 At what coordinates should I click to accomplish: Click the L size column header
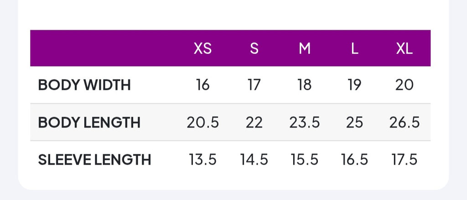354,48
